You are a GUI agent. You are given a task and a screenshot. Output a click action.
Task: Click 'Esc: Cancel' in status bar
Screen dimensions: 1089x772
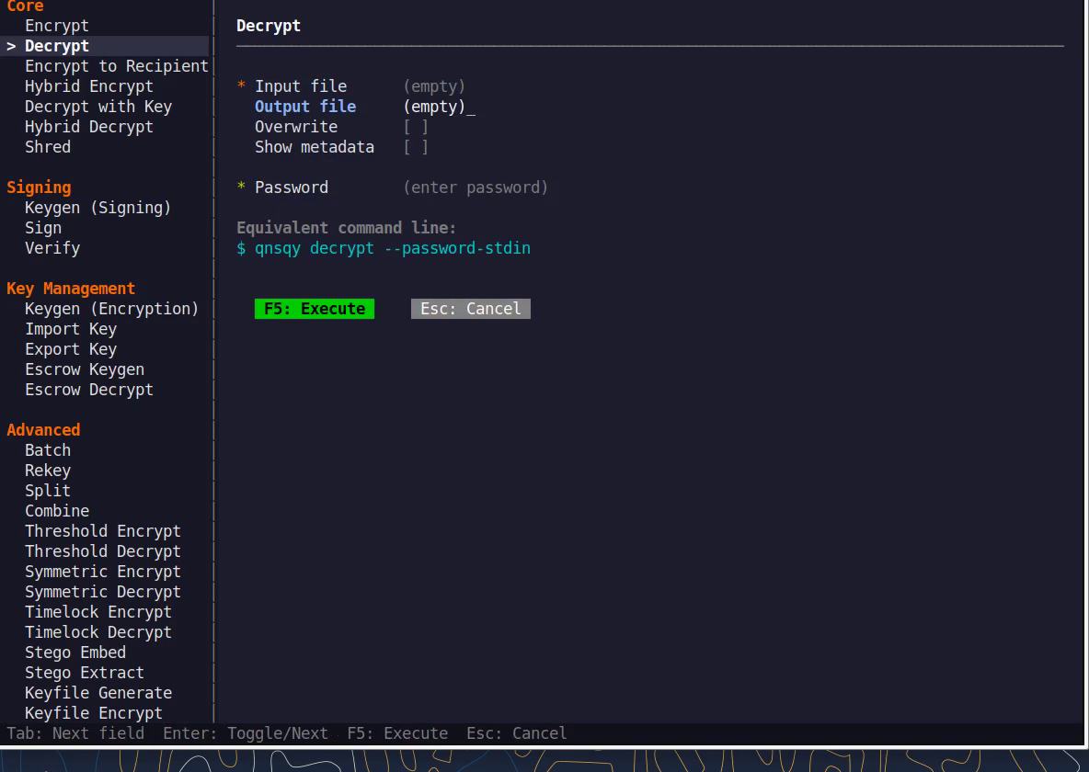pyautogui.click(x=517, y=733)
